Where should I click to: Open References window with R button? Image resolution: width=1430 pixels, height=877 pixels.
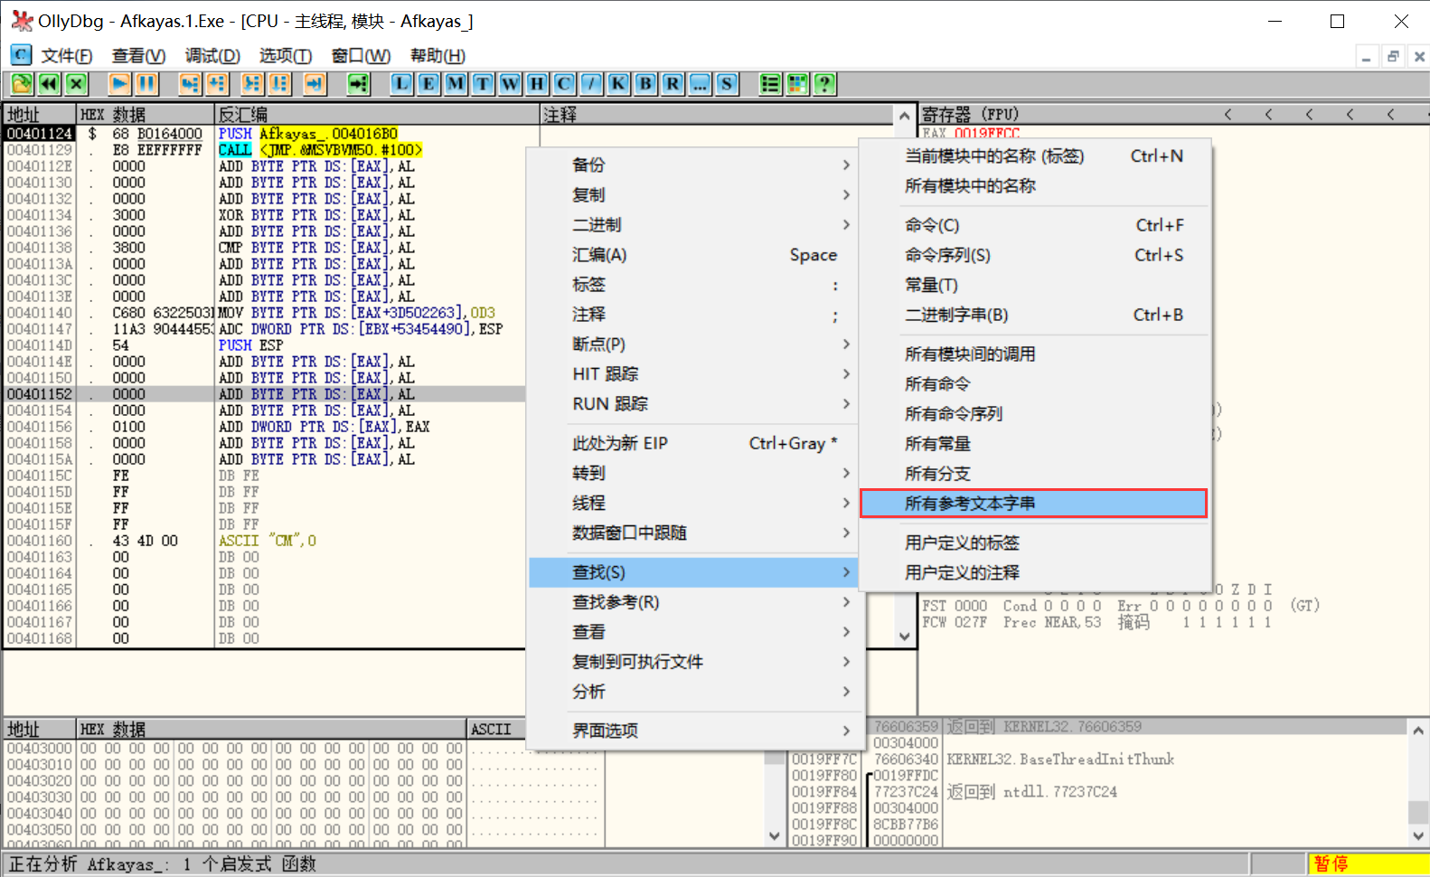(673, 84)
